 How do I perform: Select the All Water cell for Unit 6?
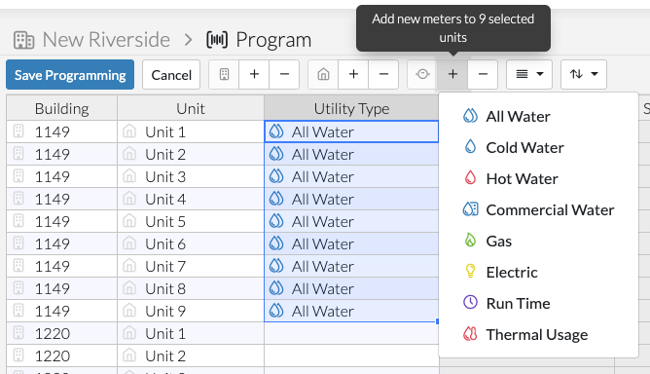pos(351,243)
